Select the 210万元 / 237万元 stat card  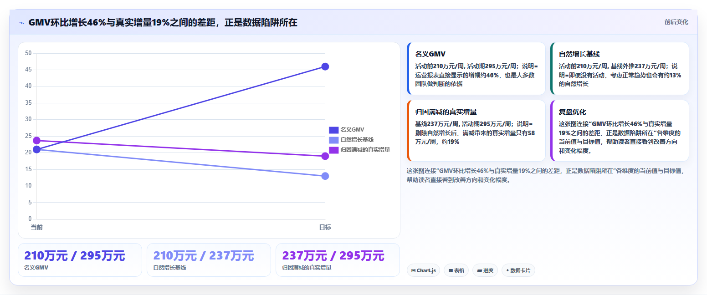[x=209, y=260]
